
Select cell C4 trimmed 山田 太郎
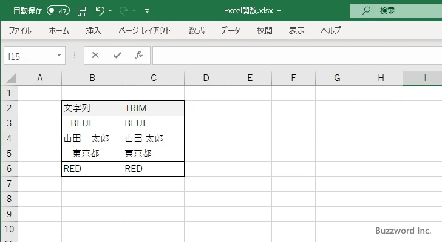[x=154, y=139]
